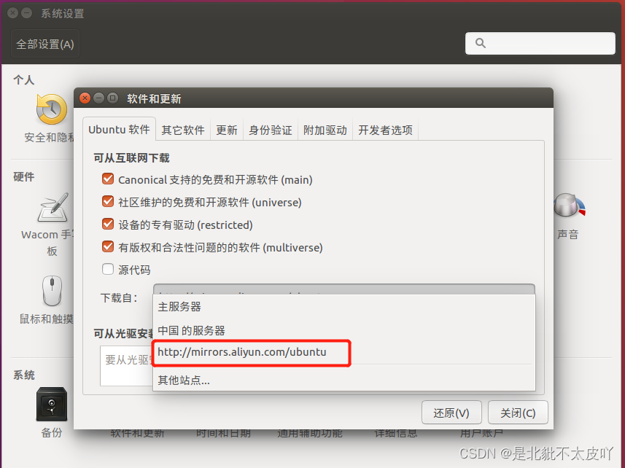625x468 pixels.
Task: Enable the source code checkbox
Action: click(108, 269)
